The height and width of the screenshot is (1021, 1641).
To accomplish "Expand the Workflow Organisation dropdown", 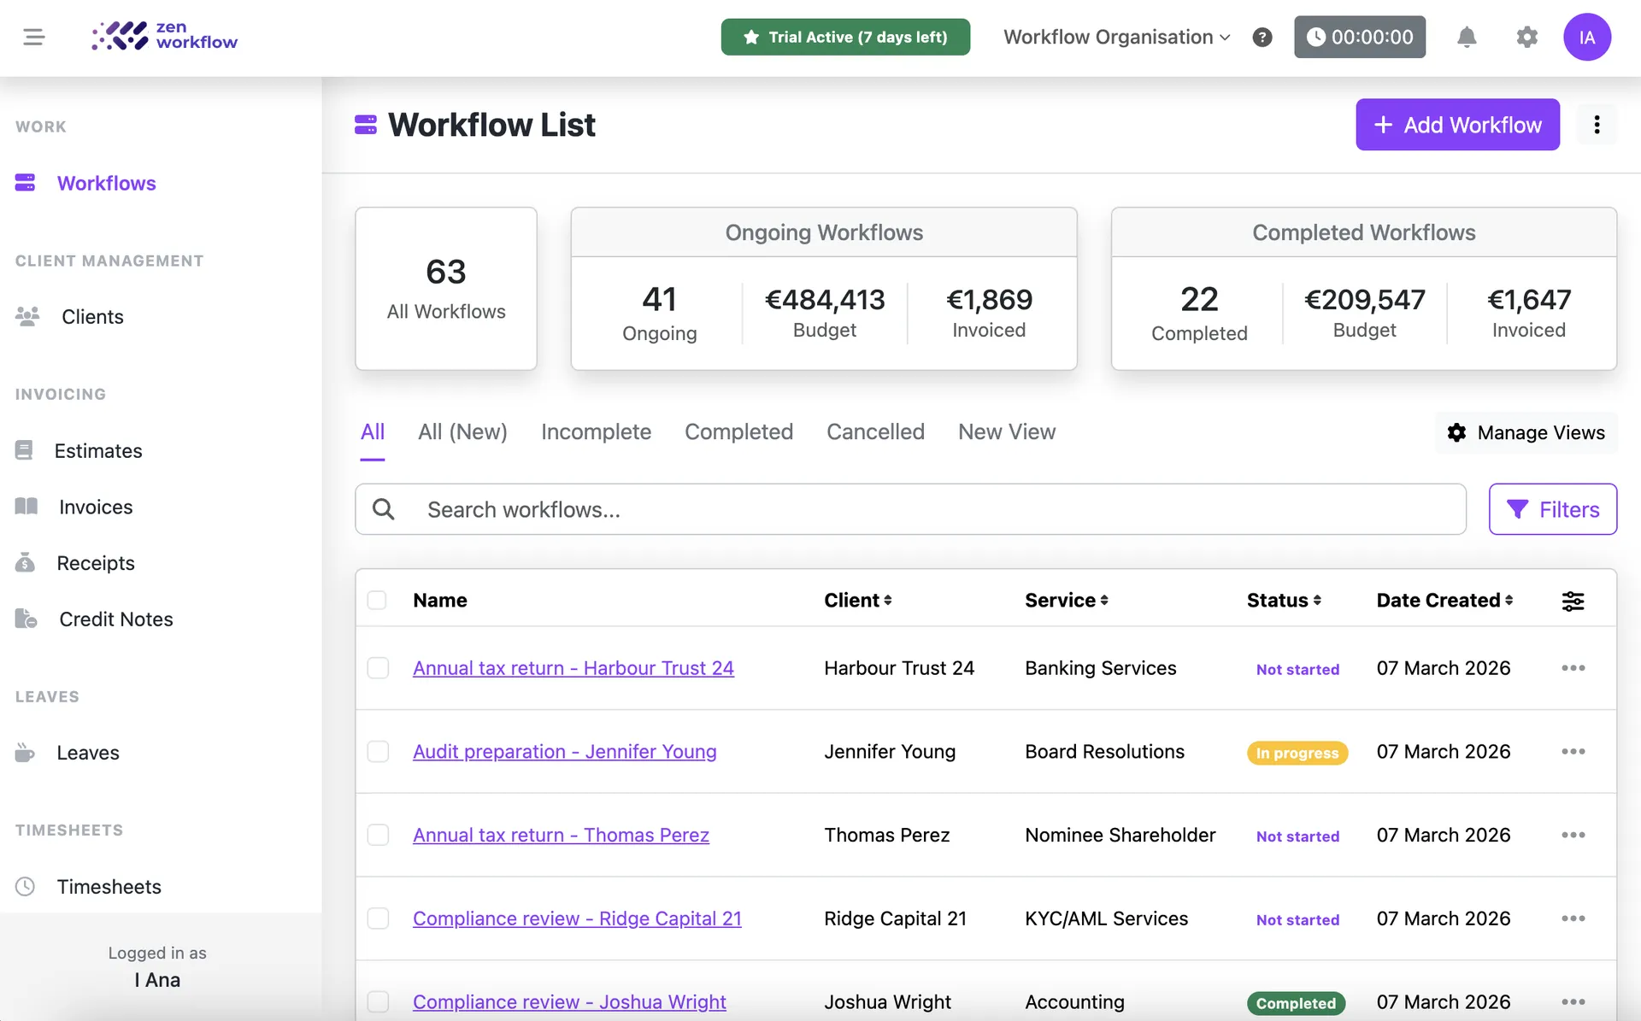I will click(1116, 37).
